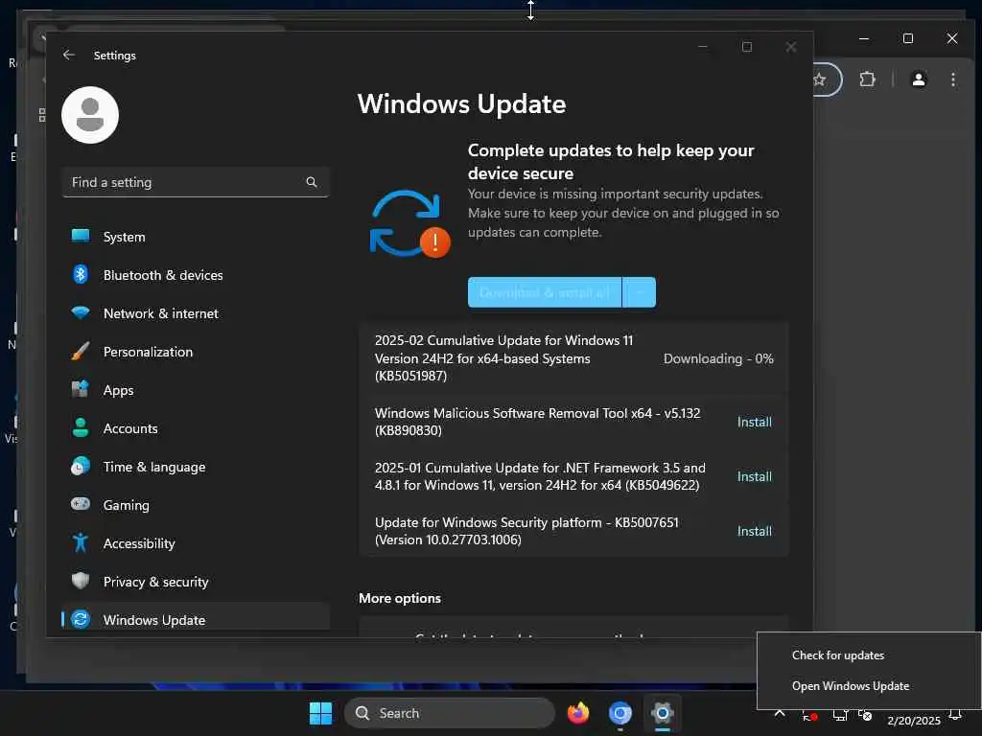Image resolution: width=982 pixels, height=736 pixels.
Task: Click the Bluetooth icon in sidebar
Action: click(81, 274)
